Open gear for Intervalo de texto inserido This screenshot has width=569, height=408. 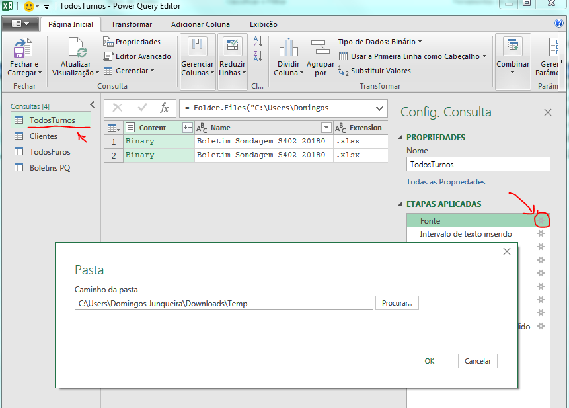coord(541,234)
